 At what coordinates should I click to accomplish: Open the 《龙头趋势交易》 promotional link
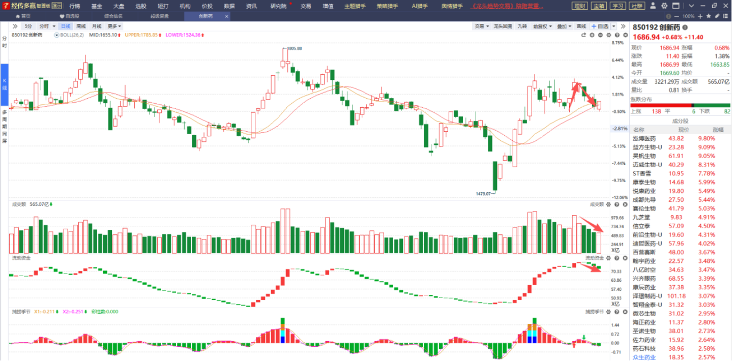coord(507,6)
